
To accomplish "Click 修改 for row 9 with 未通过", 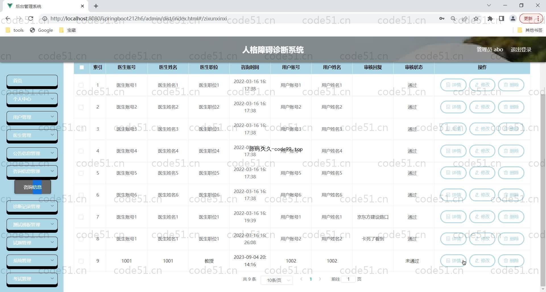I will coord(482,261).
